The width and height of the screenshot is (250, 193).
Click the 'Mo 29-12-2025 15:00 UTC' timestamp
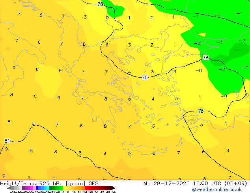click(183, 184)
